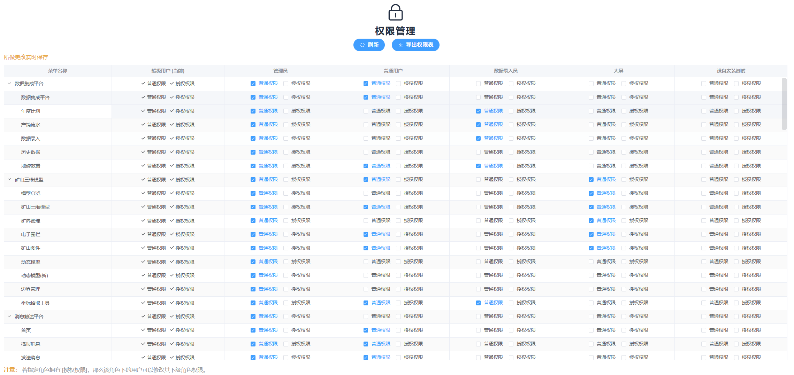794x375 pixels.
Task: Click the 数据录入员 column header
Action: coord(505,71)
